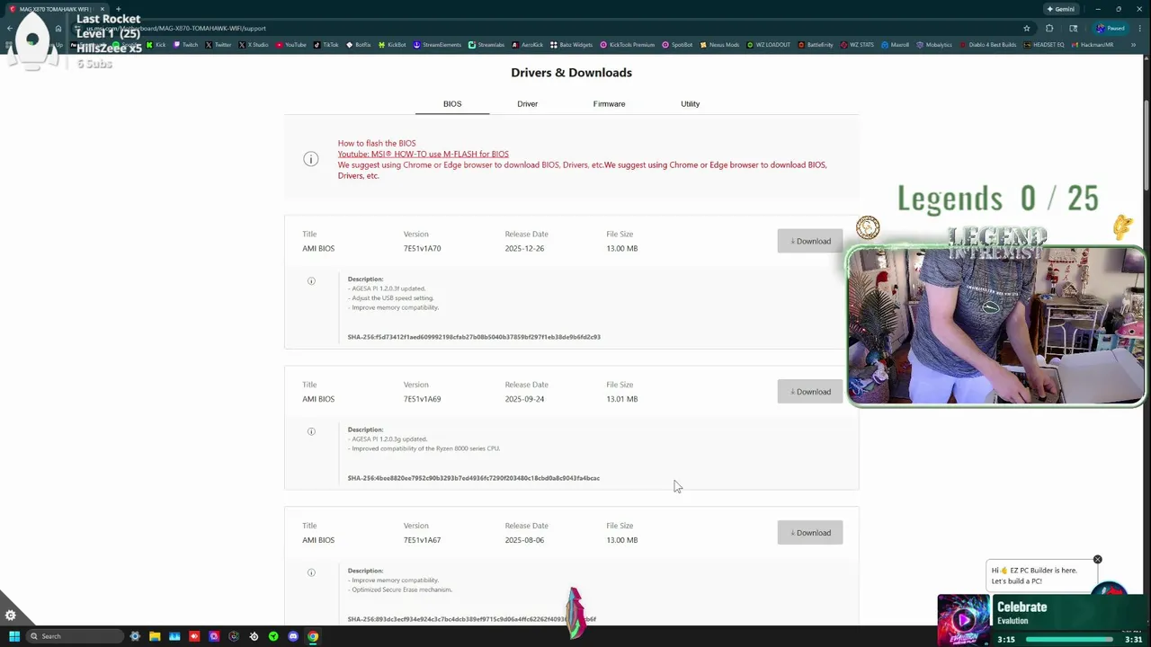Open the StreamElements bookmark

(437, 45)
